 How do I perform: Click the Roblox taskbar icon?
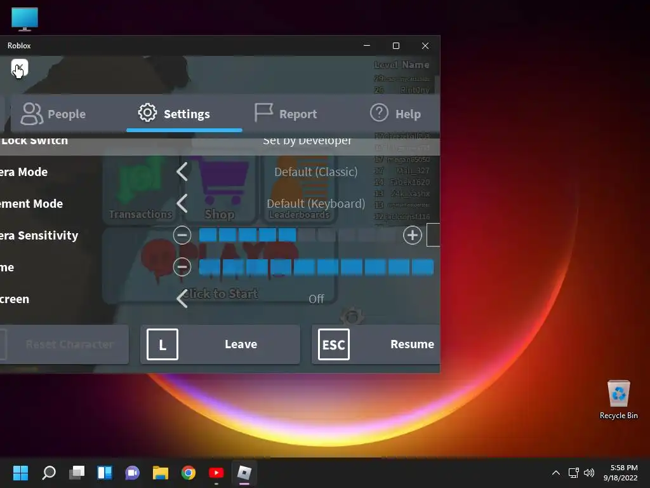click(244, 473)
